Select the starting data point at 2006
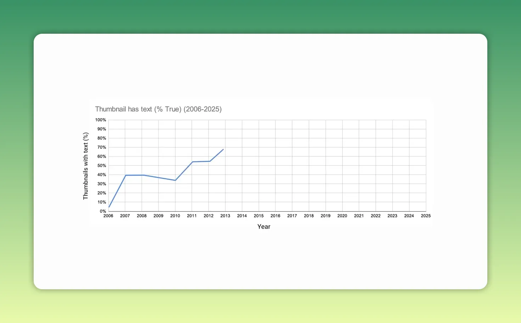Screen dimensions: 521x323 tap(108, 207)
